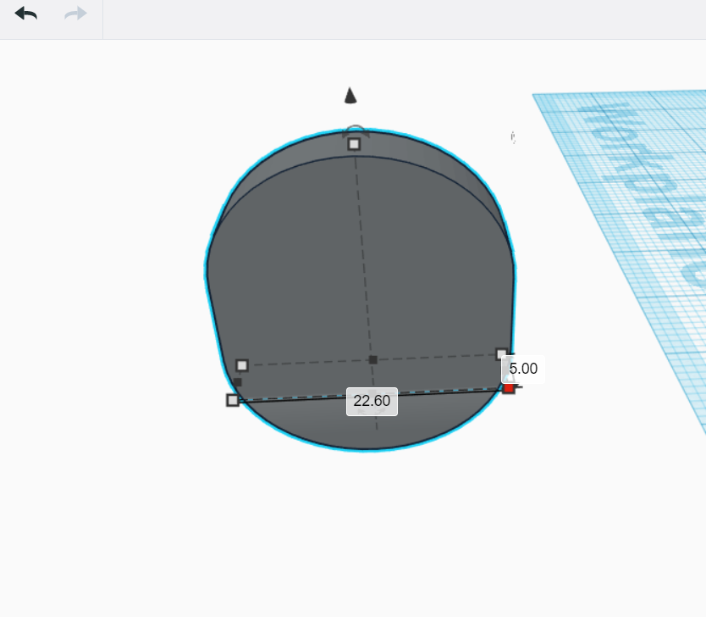Click the Undo arrow in the toolbar
The width and height of the screenshot is (706, 617).
coord(26,14)
